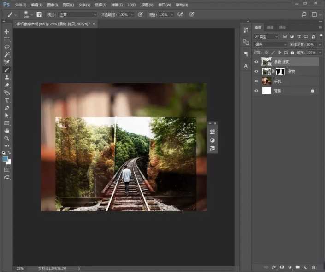Click the create new layer button
The height and width of the screenshot is (272, 325).
coord(306,267)
